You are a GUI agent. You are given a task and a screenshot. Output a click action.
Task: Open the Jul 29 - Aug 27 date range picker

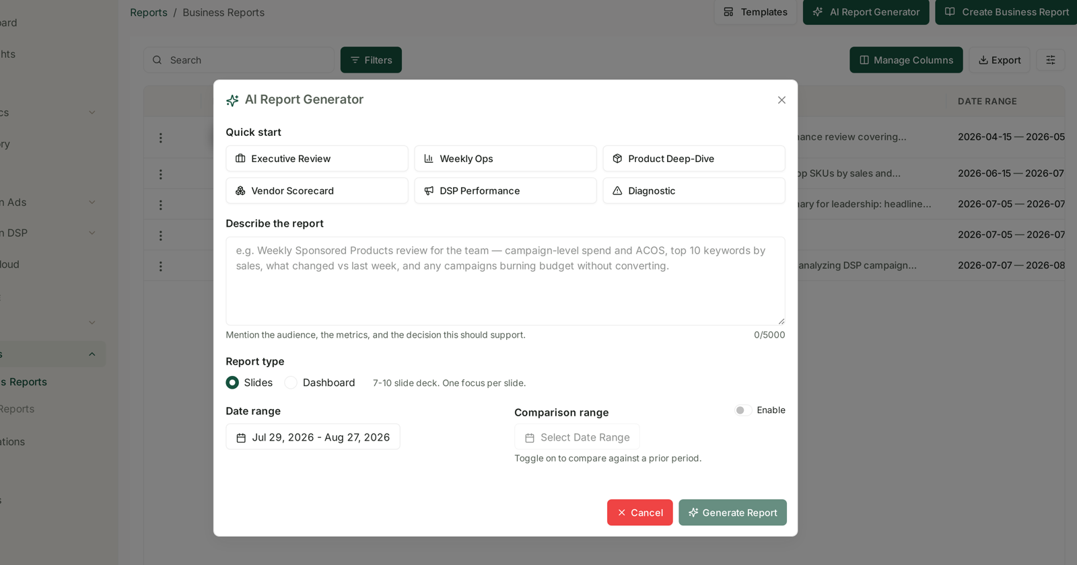[x=313, y=437]
